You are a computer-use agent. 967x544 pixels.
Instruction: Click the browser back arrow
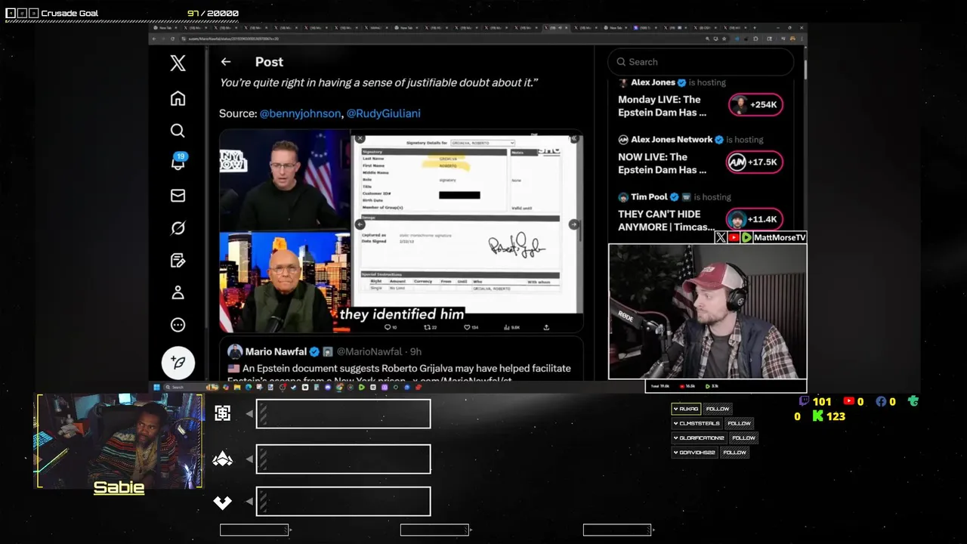coord(154,39)
